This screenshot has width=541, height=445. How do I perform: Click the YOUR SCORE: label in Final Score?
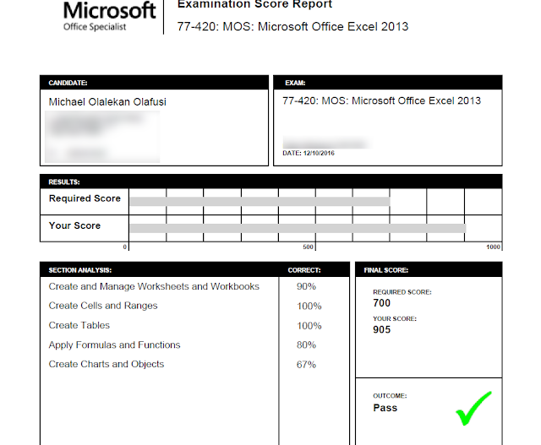pyautogui.click(x=395, y=319)
